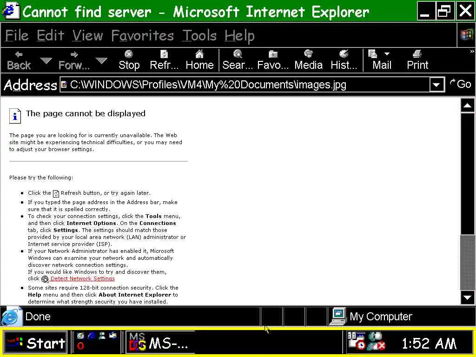This screenshot has width=476, height=357.
Task: Open the Forward history dropdown arrow
Action: (x=101, y=60)
